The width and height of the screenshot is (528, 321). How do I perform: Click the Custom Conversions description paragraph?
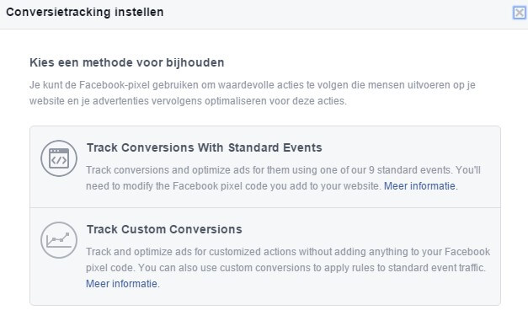288,267
